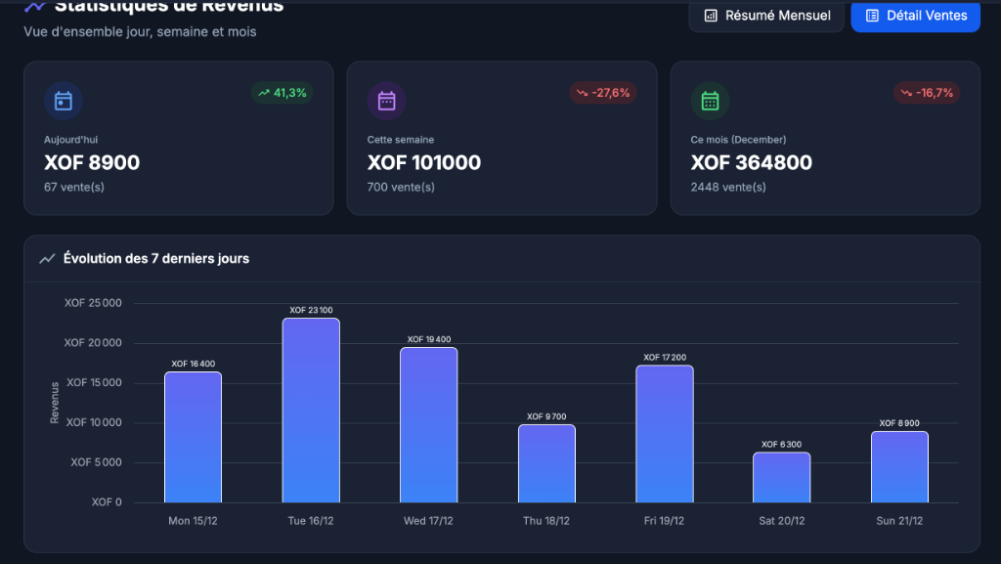This screenshot has width=1001, height=564.
Task: Click the trend line icon beside Évolution title
Action: [x=47, y=259]
